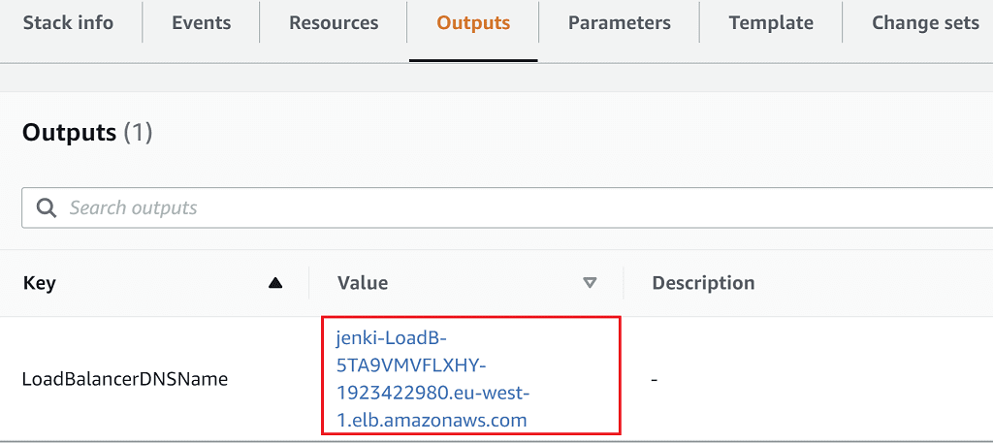Click the divider between Key and Value columns
Image resolution: width=993 pixels, height=443 pixels.
(x=309, y=283)
